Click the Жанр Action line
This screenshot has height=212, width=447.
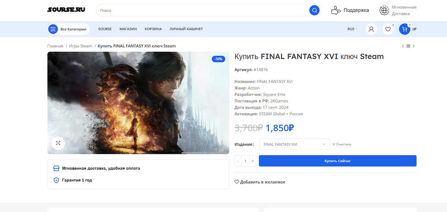247,88
